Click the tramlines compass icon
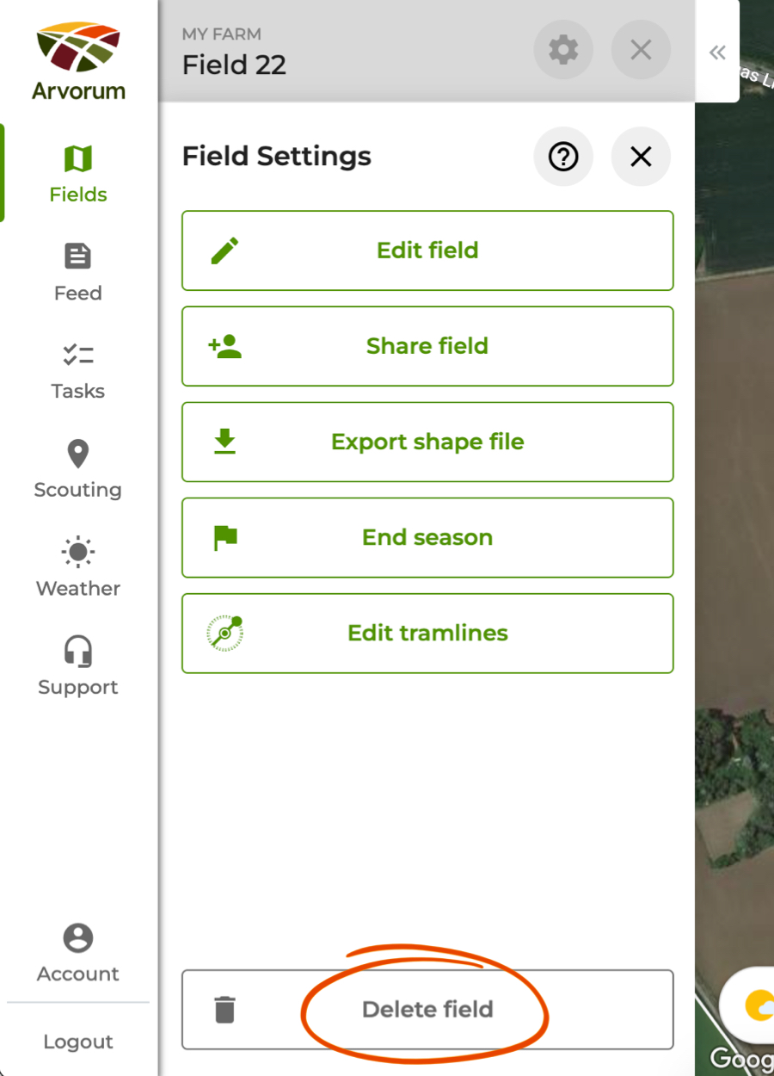 (x=224, y=633)
